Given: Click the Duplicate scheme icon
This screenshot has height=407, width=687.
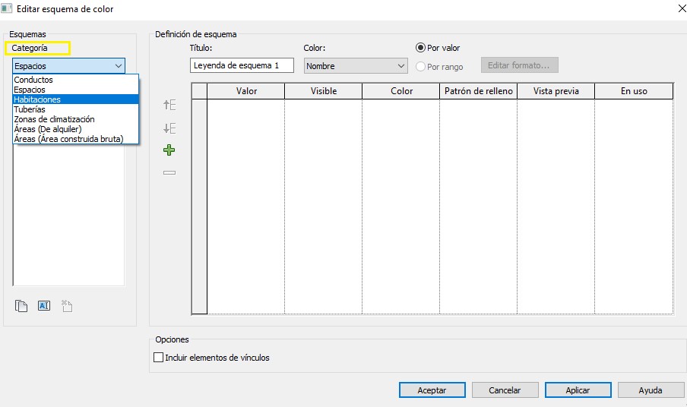Looking at the screenshot, I should [21, 306].
